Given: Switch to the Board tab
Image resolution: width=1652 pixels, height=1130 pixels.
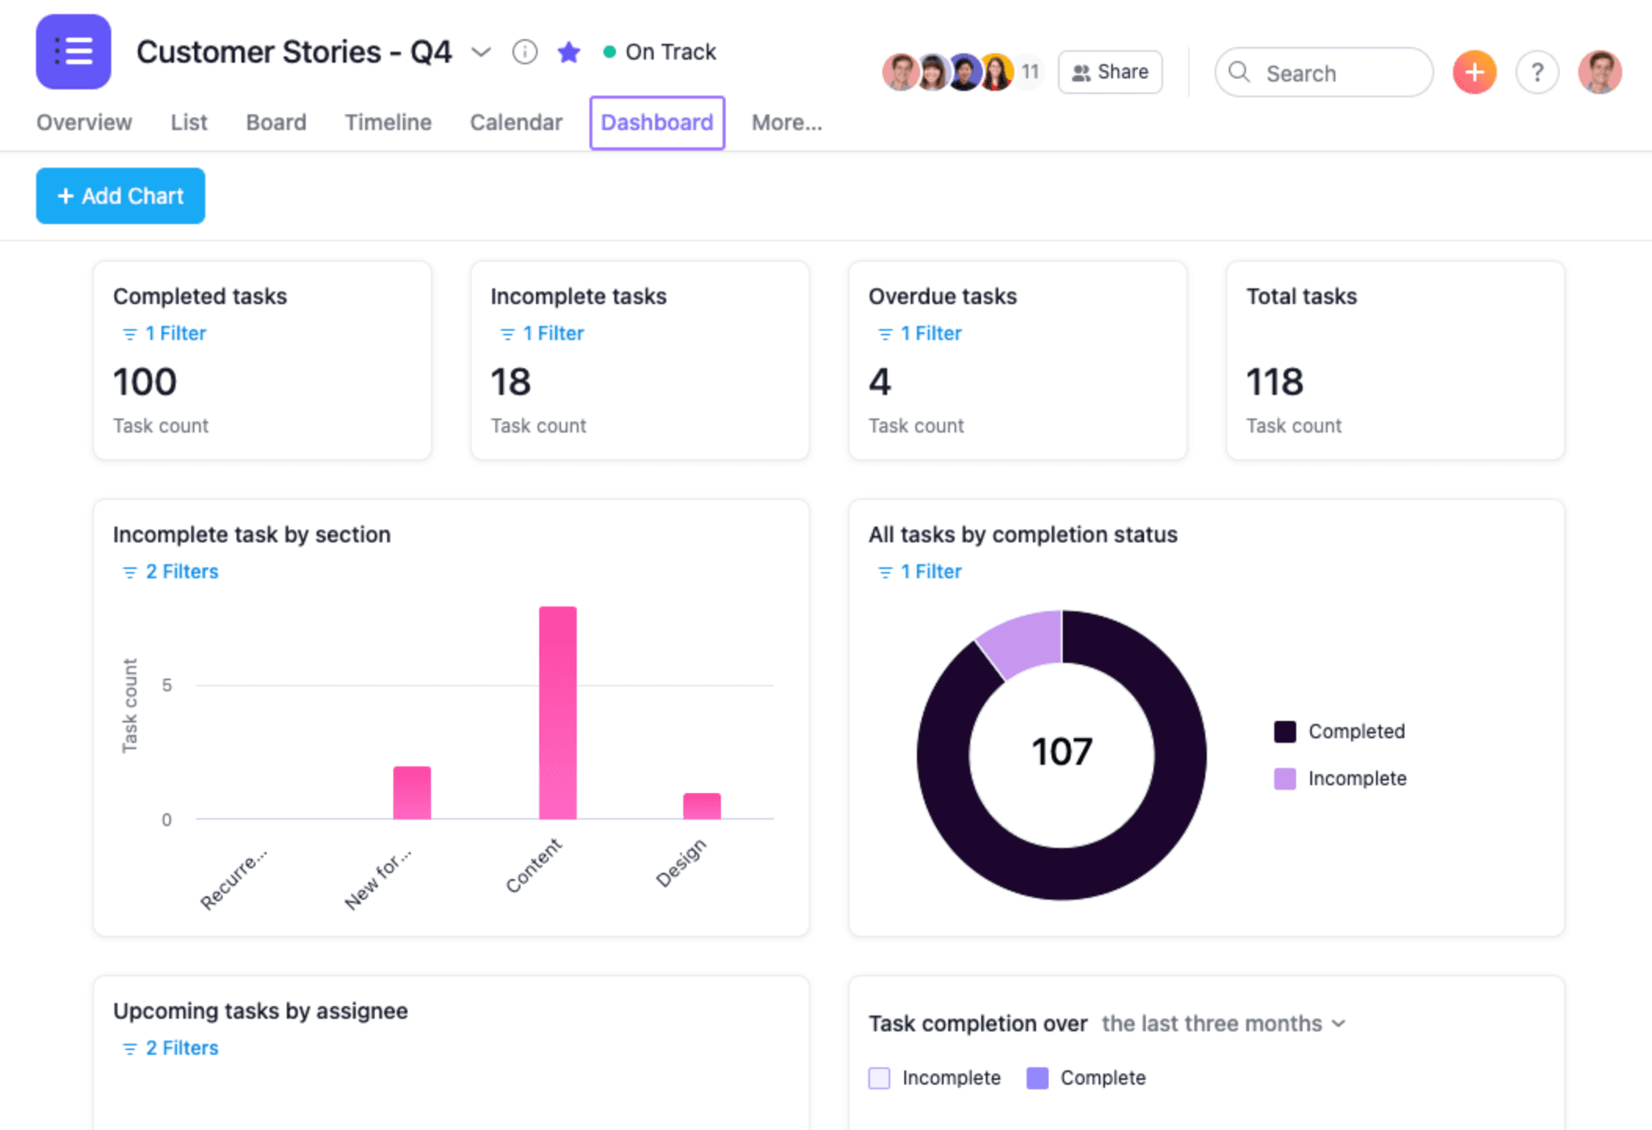Looking at the screenshot, I should (x=276, y=122).
